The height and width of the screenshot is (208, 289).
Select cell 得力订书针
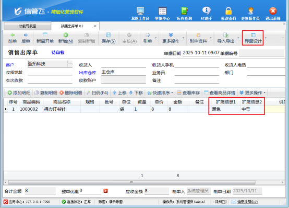tap(62, 109)
